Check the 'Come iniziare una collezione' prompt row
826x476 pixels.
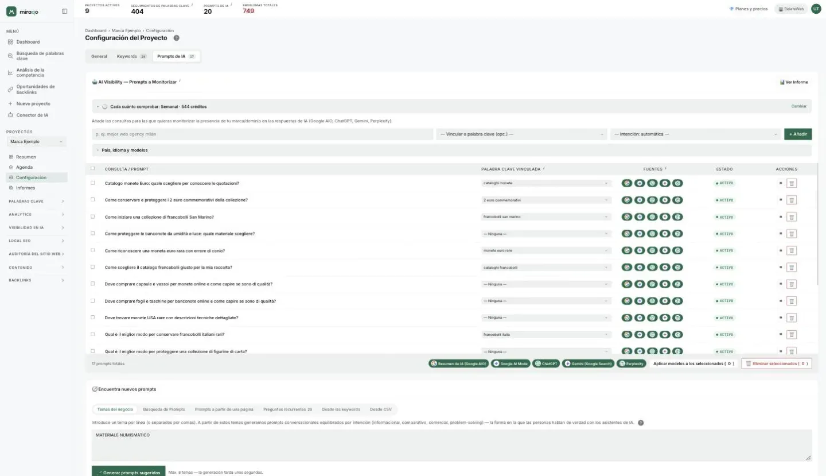[x=93, y=216]
